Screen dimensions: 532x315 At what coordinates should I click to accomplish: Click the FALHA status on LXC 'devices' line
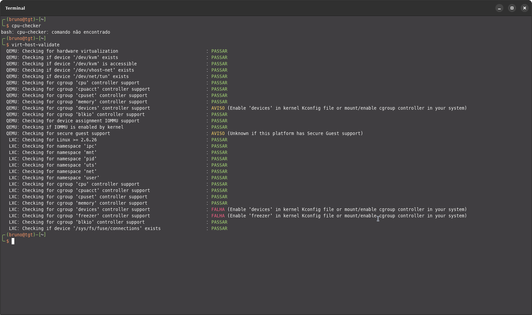click(218, 209)
